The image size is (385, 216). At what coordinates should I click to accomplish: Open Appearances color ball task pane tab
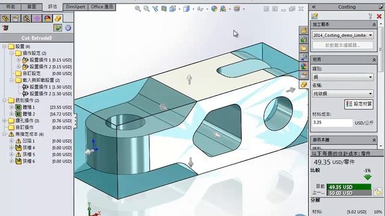(304, 67)
